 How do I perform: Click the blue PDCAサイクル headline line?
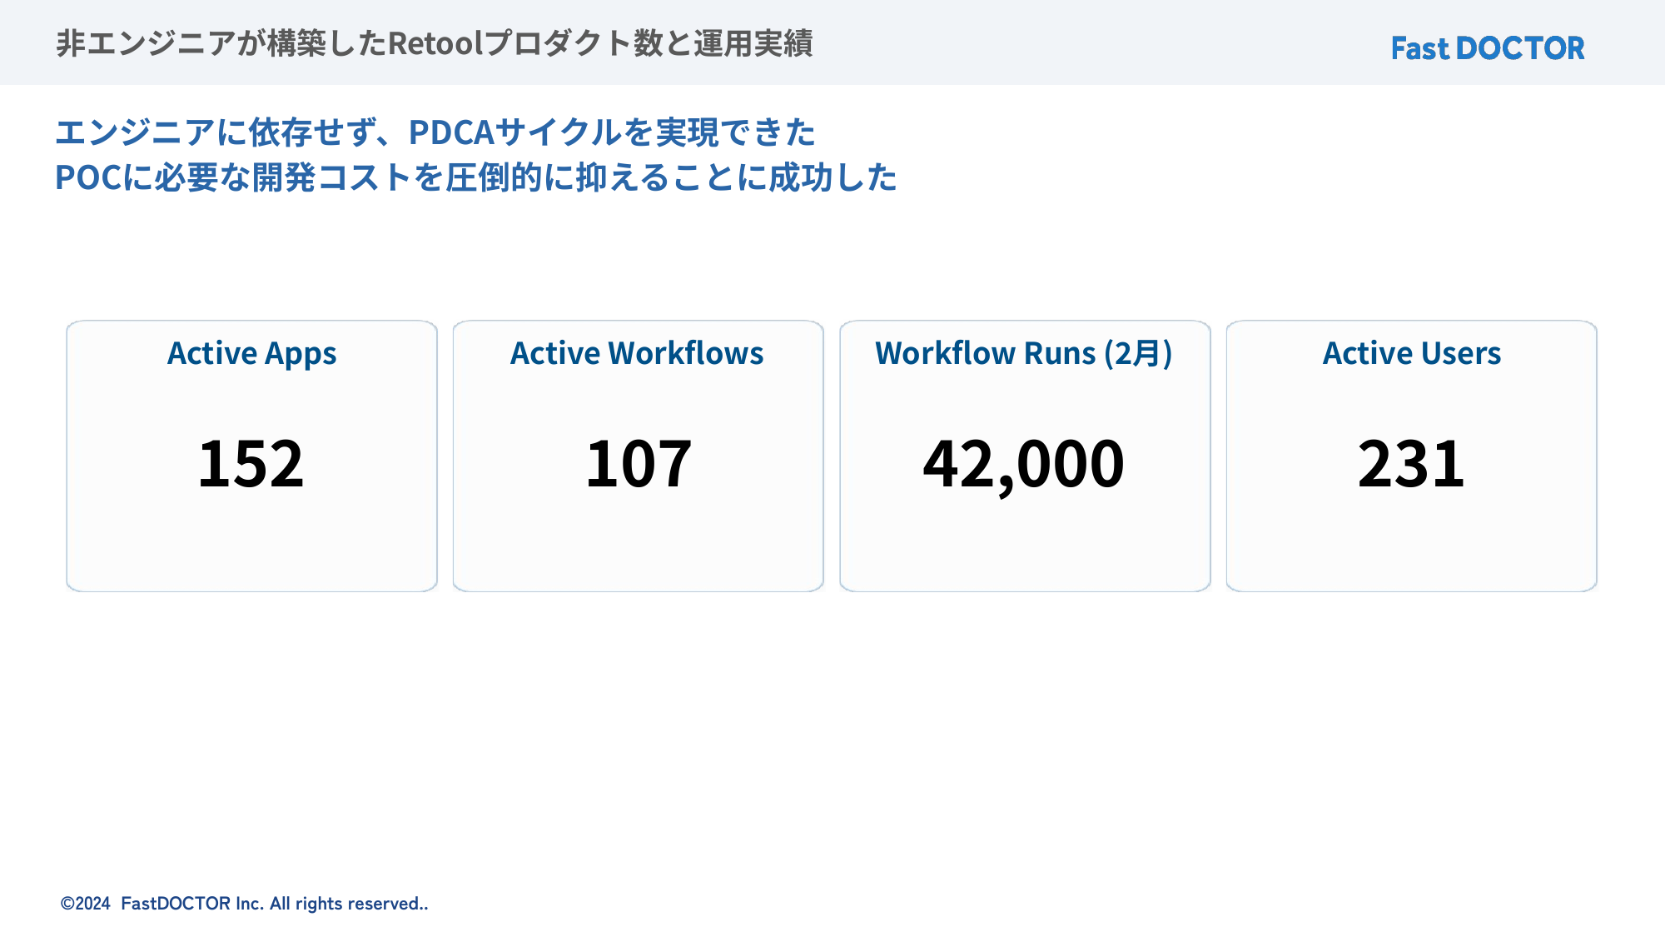click(x=435, y=132)
